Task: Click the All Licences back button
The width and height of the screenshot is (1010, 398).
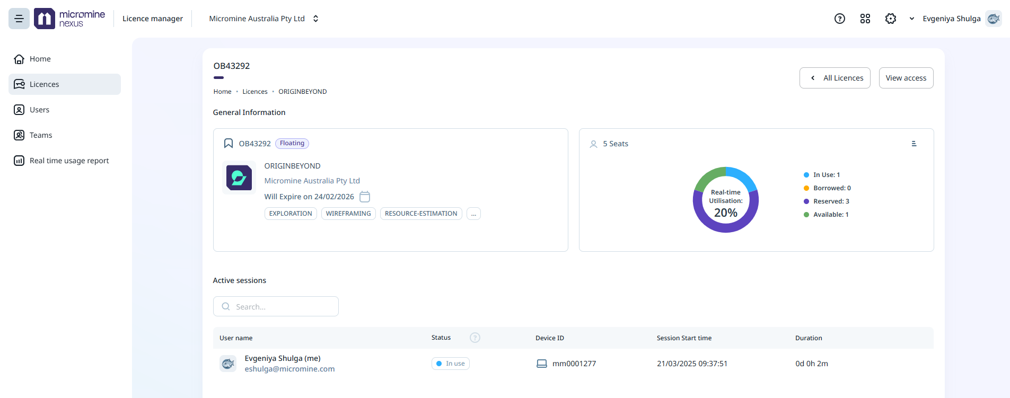Action: click(835, 78)
